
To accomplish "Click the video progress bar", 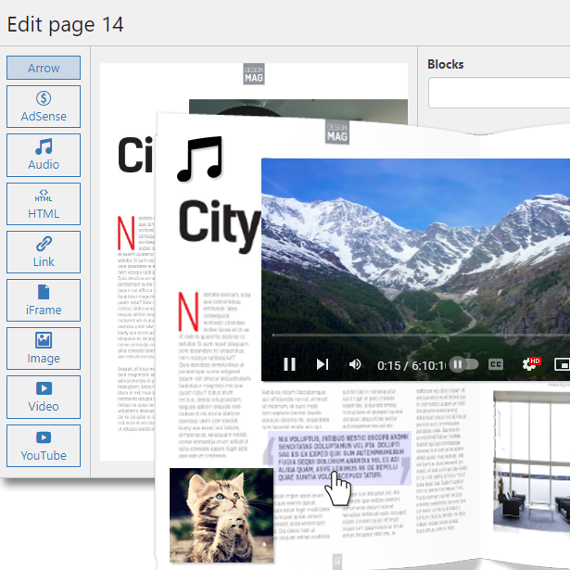I will pos(417,335).
